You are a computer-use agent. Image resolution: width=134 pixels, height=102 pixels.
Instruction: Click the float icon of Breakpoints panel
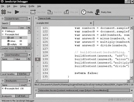pos(2,81)
